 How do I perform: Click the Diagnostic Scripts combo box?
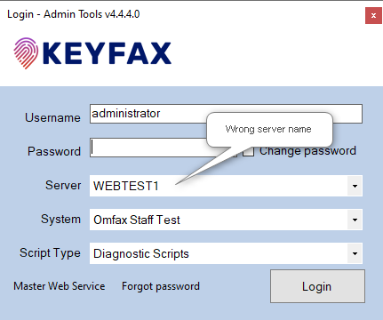click(226, 253)
